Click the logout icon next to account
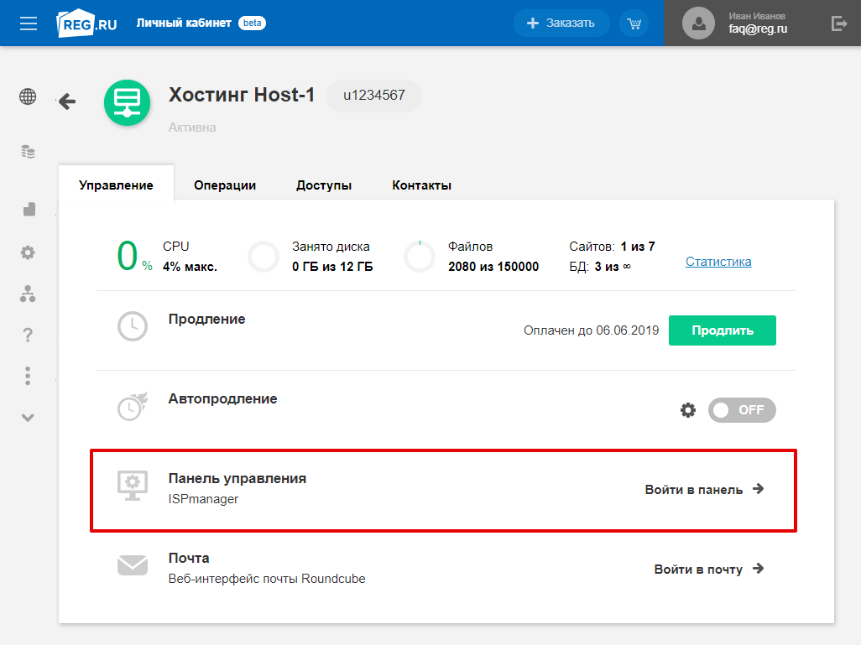Screen dimensions: 861x645 tap(838, 23)
